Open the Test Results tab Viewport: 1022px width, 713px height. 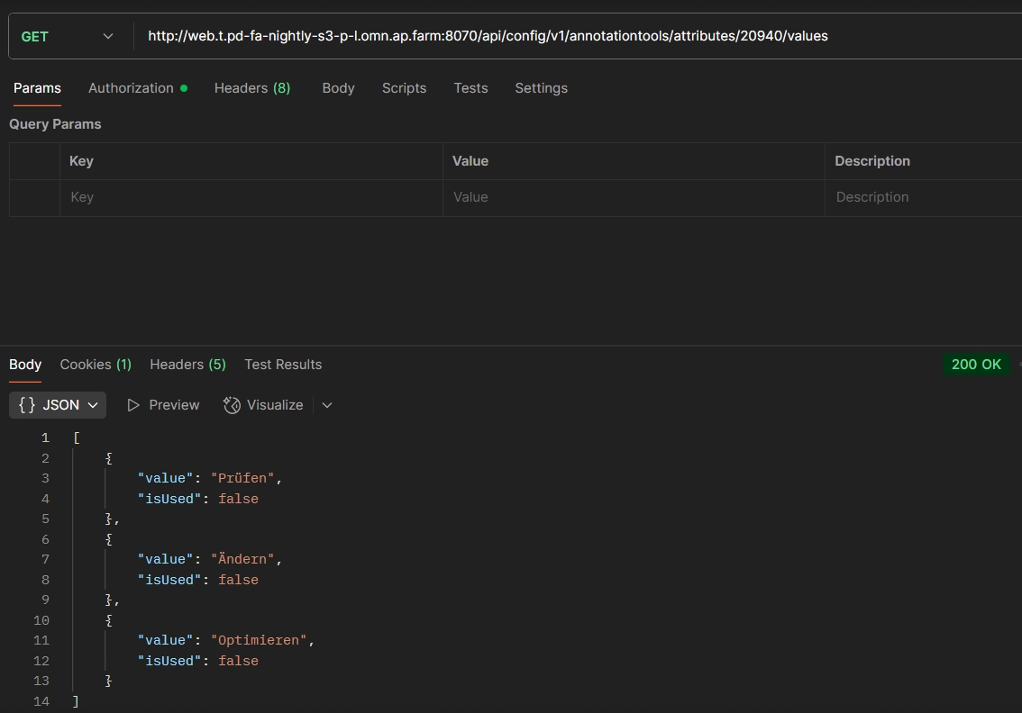tap(283, 365)
